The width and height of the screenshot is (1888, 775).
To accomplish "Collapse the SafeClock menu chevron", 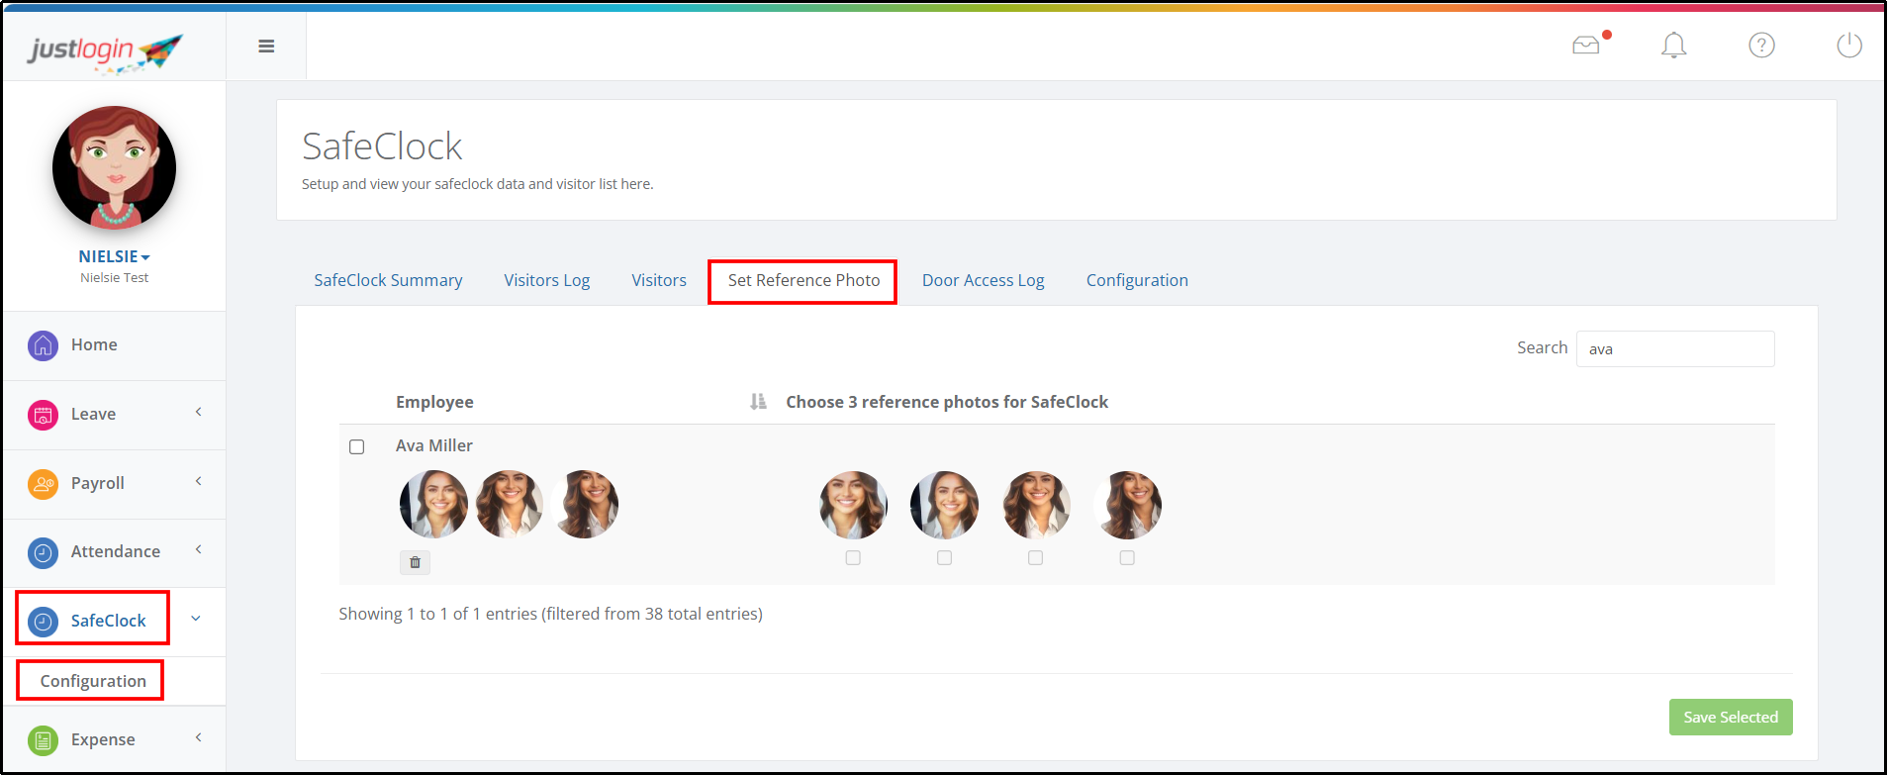I will point(196,619).
